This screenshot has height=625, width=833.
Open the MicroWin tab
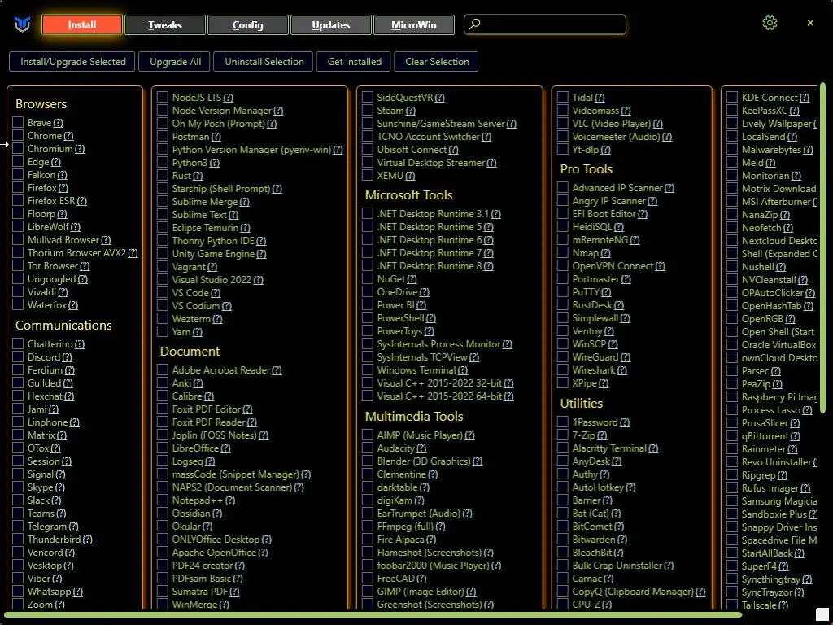413,24
